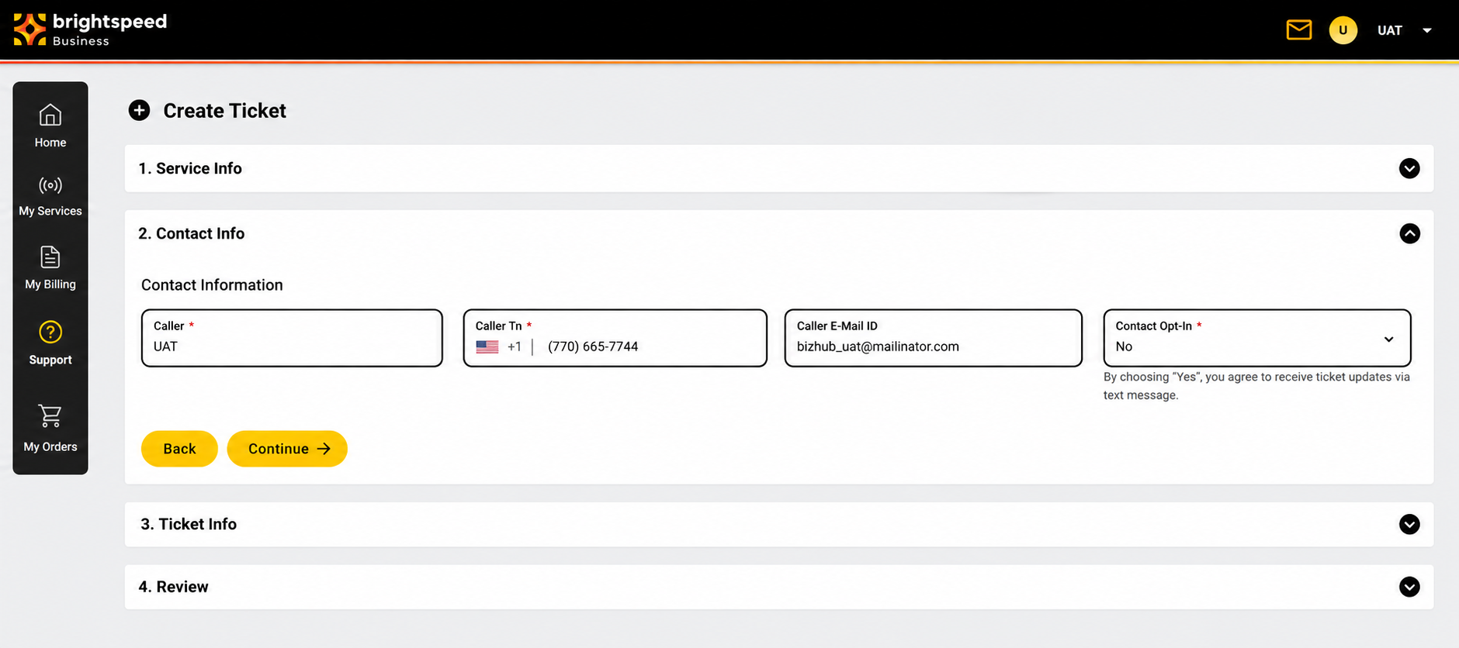This screenshot has width=1459, height=648.
Task: Click the 1. Service Info heading
Action: pos(190,168)
